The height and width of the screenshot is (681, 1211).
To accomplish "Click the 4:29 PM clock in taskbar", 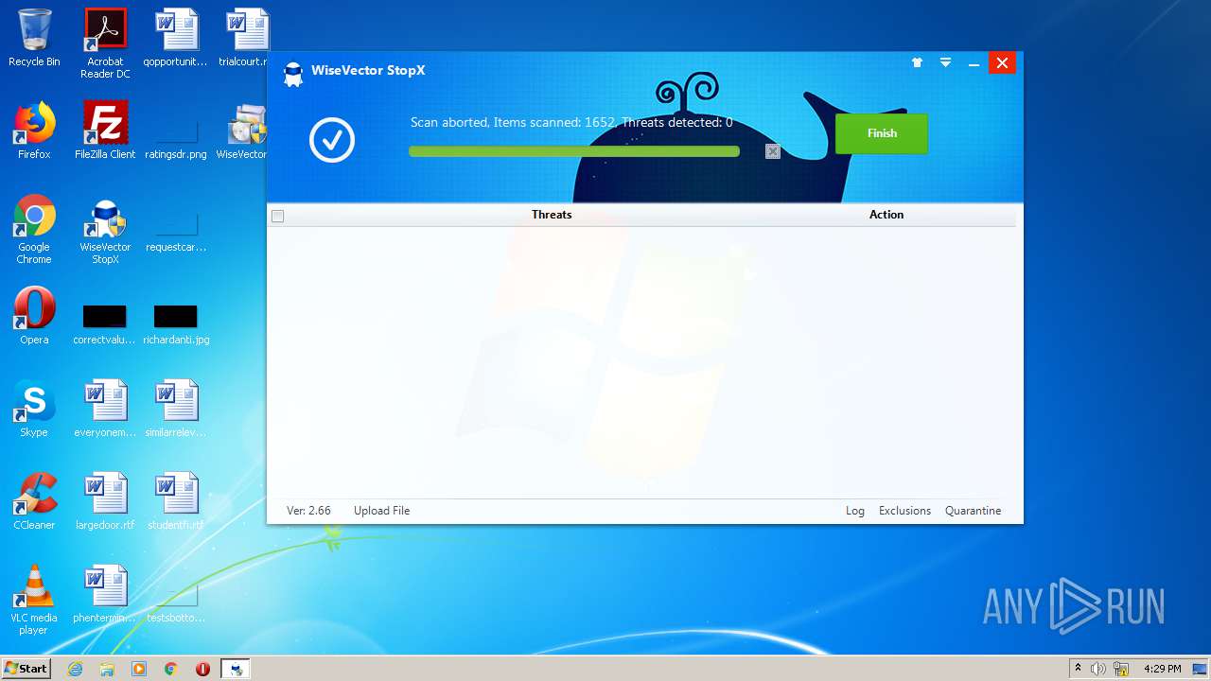I will click(x=1162, y=669).
